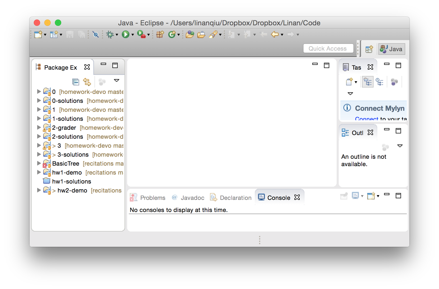Open the Task List view menu triangle
Viewport: 439px width, 289px height.
350,94
